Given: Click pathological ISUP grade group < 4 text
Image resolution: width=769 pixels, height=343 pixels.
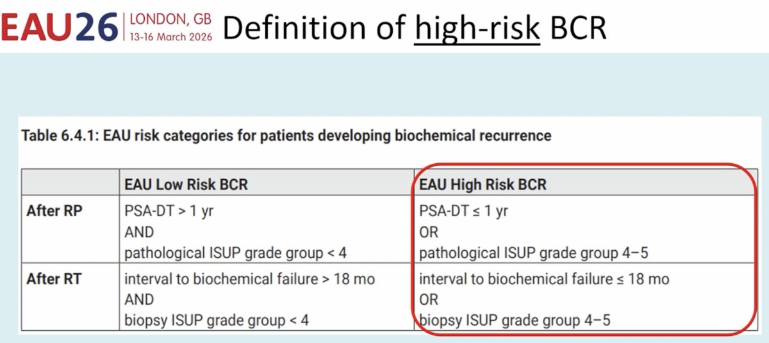Looking at the screenshot, I should 235,253.
